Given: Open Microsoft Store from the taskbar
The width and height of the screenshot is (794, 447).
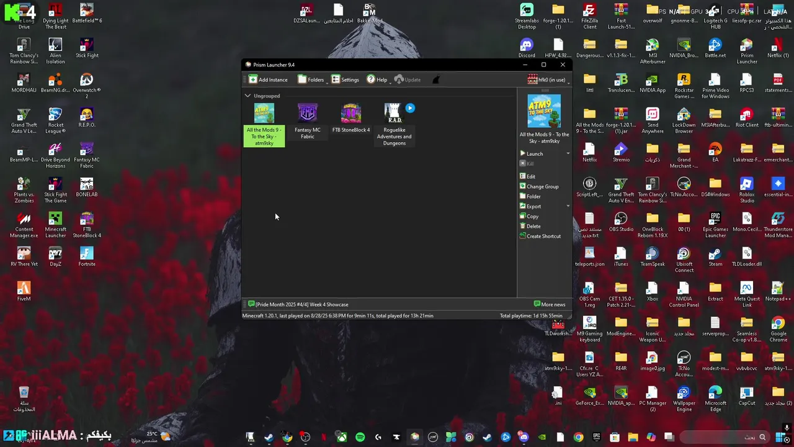Looking at the screenshot, I should coord(614,437).
